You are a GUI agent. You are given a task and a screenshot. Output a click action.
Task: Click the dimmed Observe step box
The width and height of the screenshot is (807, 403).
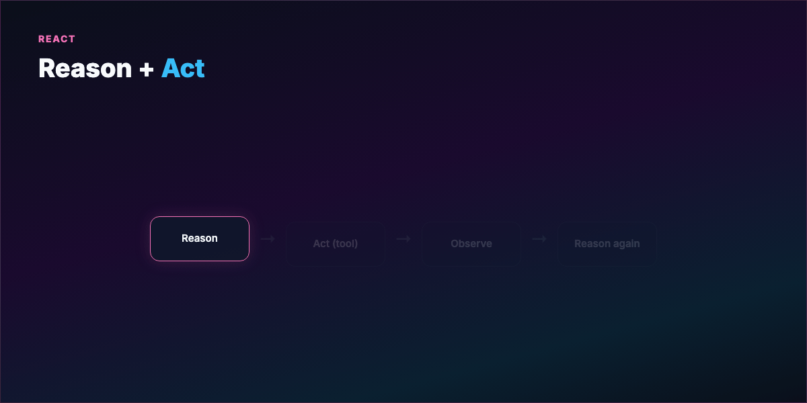click(471, 244)
